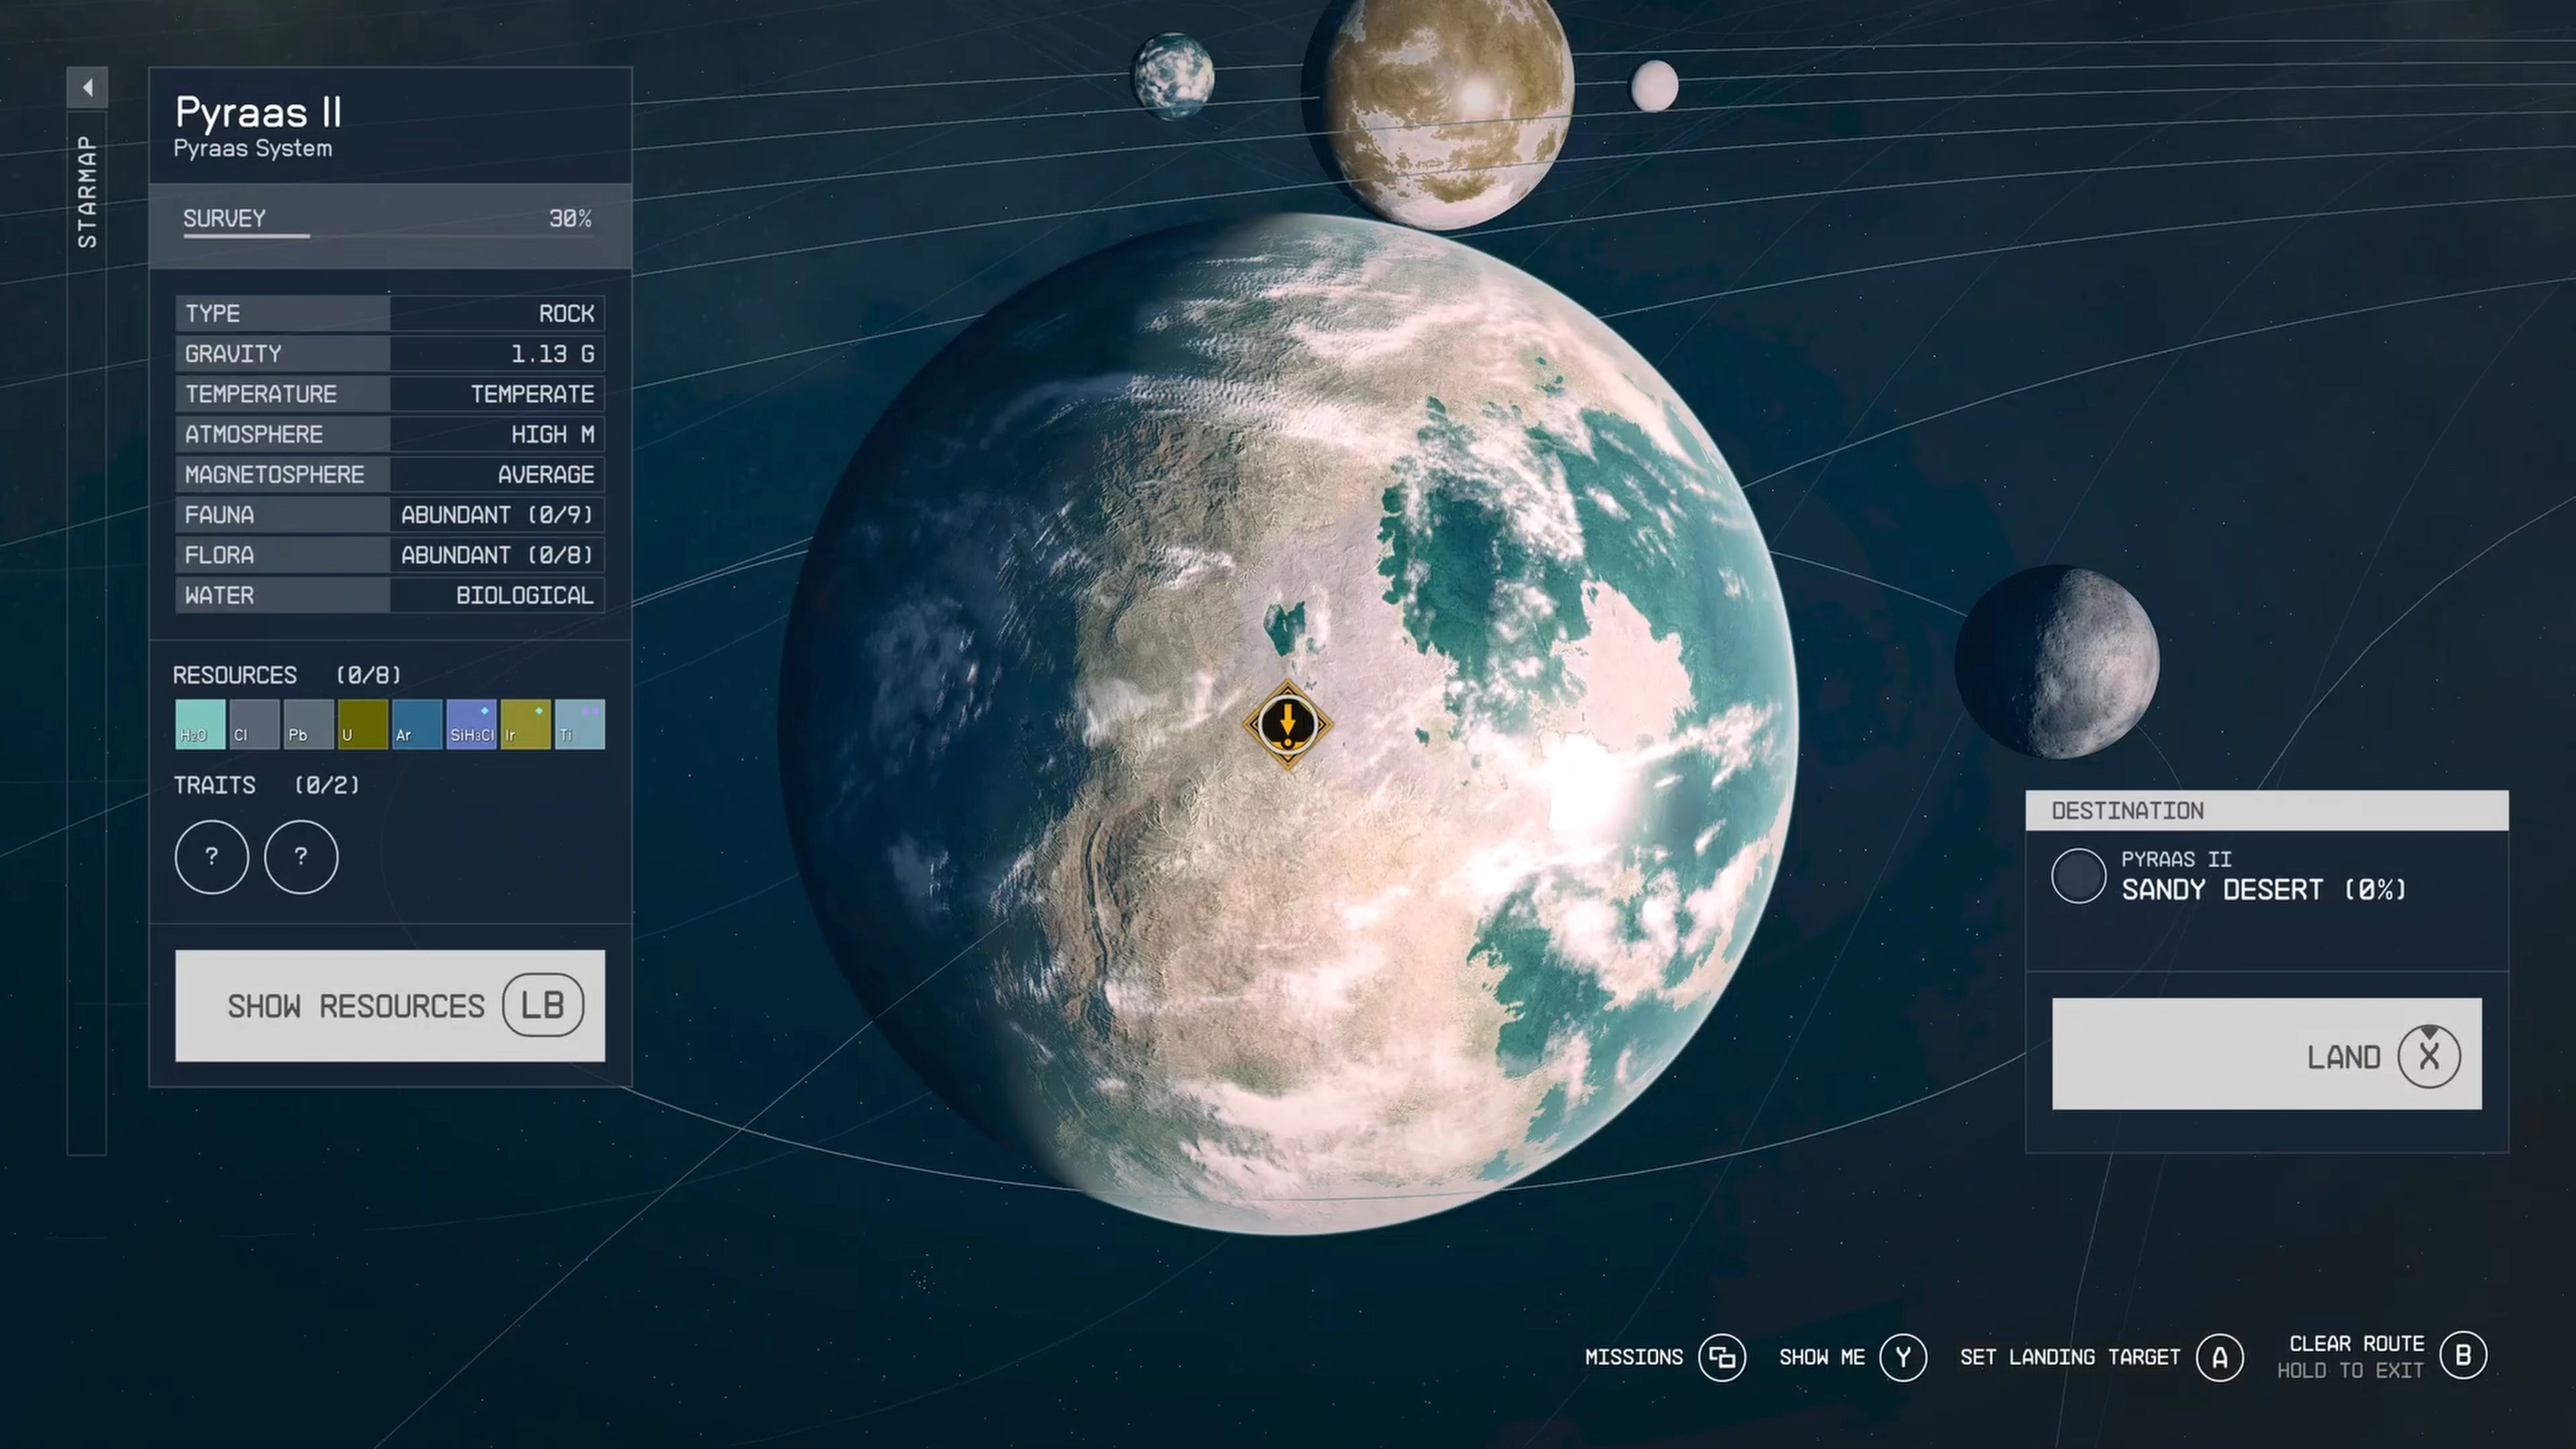Screen dimensions: 2576x1449
Task: Click the first unknown trait circle
Action: click(x=211, y=857)
